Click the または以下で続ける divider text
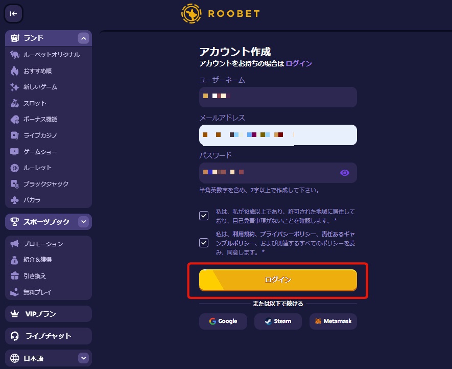Image resolution: width=452 pixels, height=369 pixels. pos(278,304)
